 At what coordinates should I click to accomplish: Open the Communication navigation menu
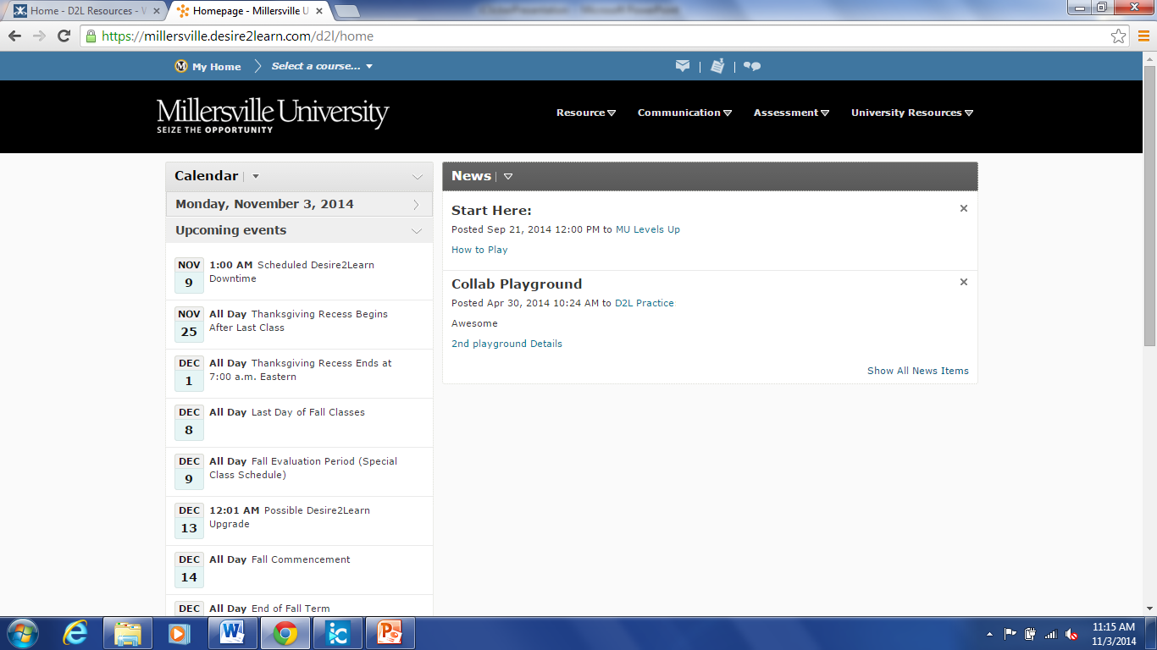[684, 113]
